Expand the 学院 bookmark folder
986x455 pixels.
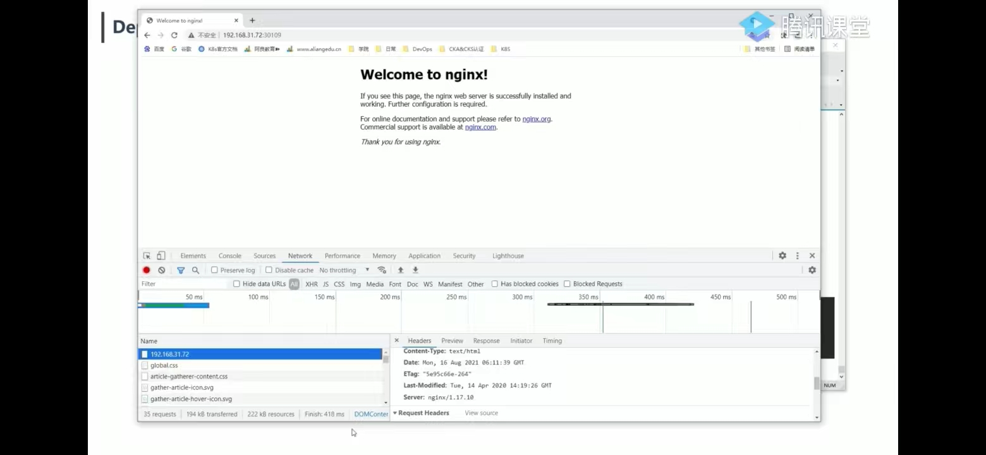click(x=359, y=49)
